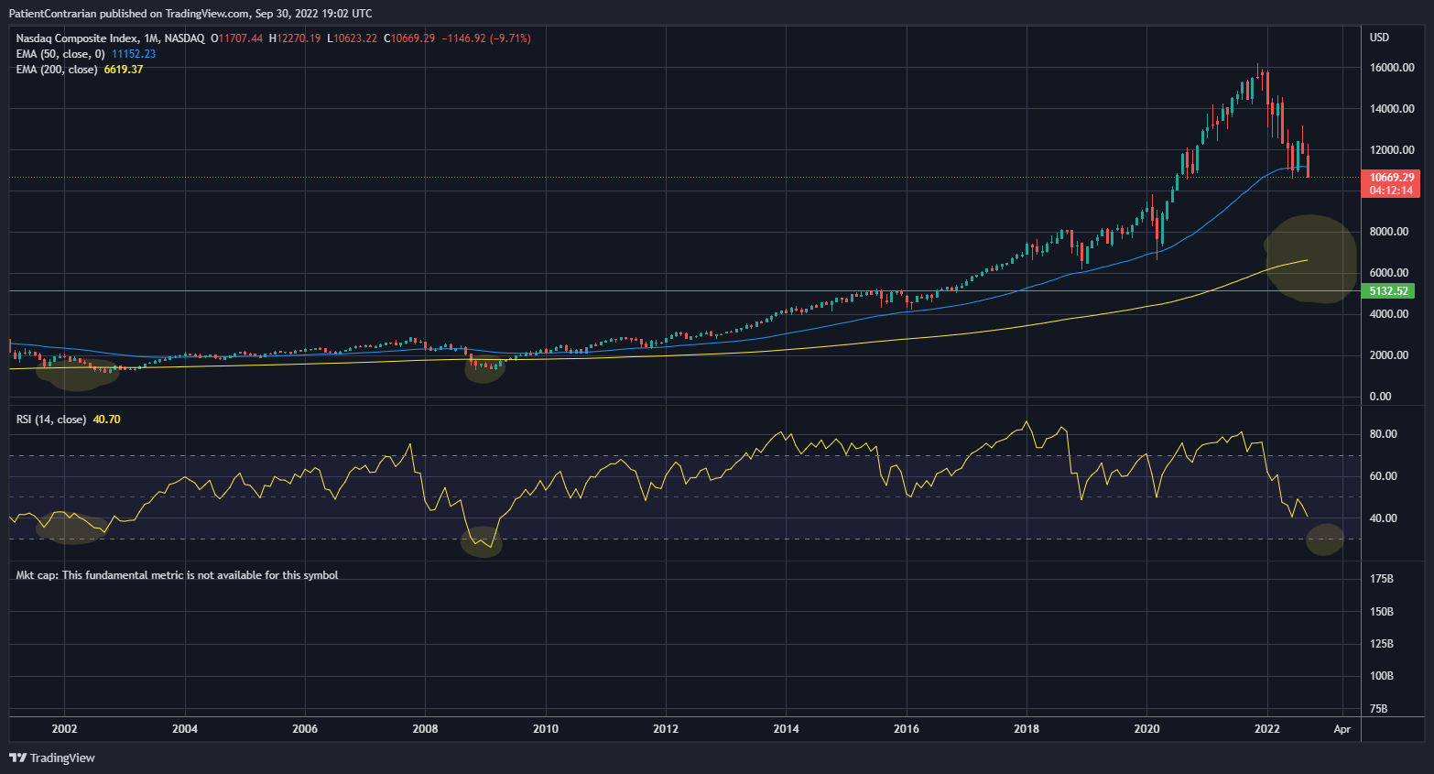Click the 80.00 RSI axis label
Image resolution: width=1434 pixels, height=774 pixels.
point(1384,434)
